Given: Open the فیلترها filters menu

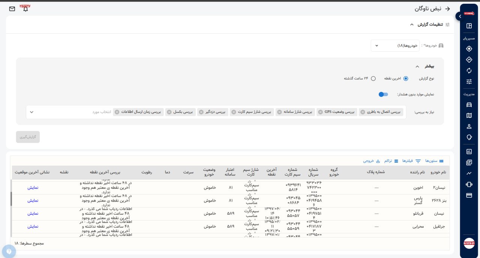Looking at the screenshot, I should coord(411,161).
